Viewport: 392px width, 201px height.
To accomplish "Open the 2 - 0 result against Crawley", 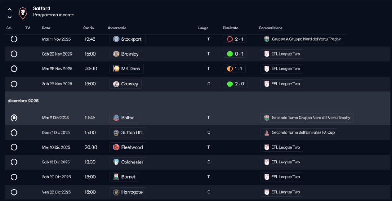I will [x=235, y=84].
